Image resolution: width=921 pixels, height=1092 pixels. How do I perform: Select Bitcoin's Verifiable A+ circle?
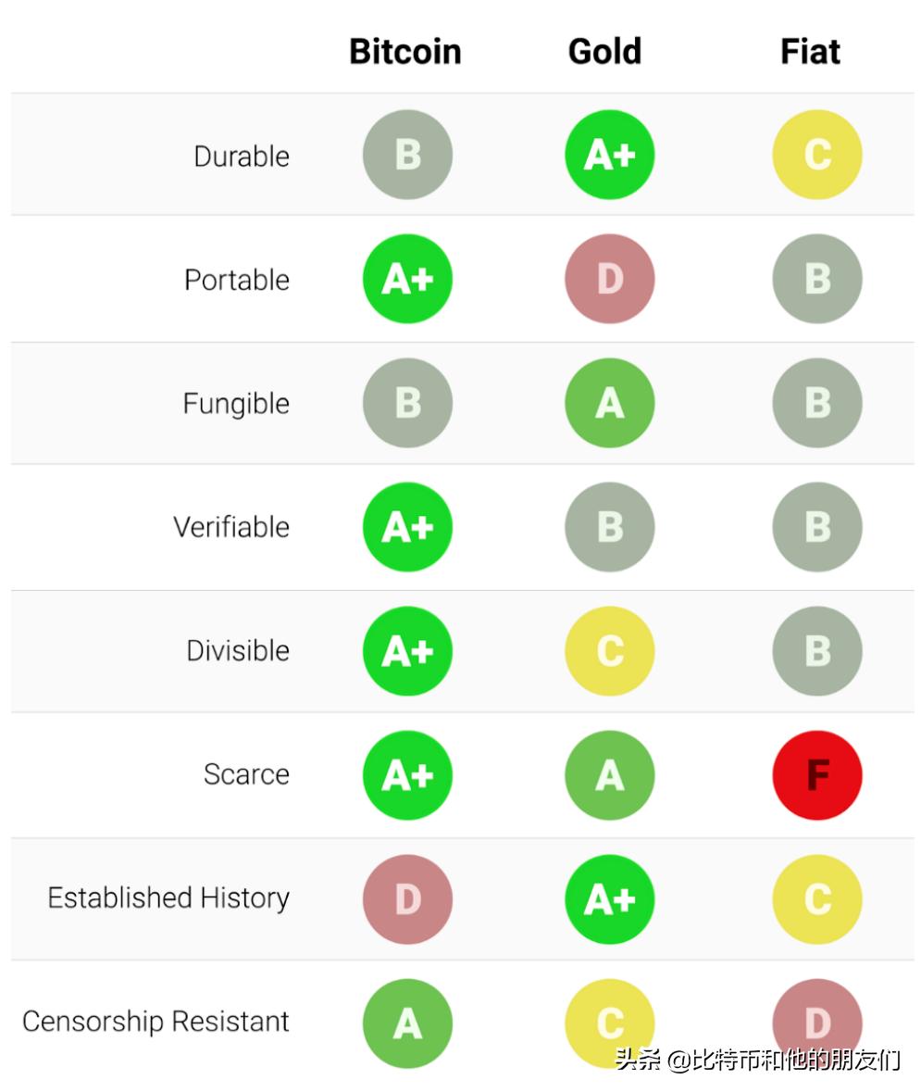click(407, 527)
